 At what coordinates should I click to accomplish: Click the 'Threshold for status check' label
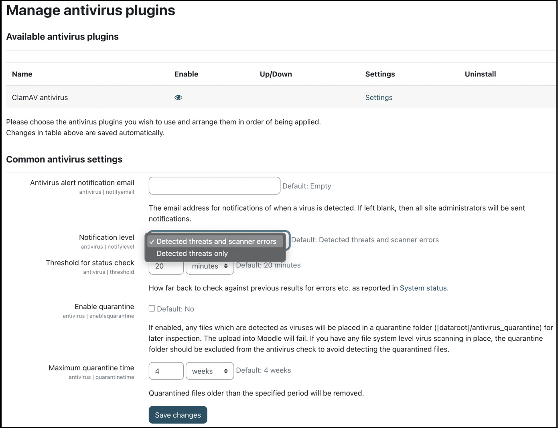(x=90, y=263)
